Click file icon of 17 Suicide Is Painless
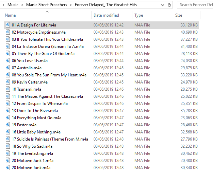Screen dimensions: 213x183 8,139
